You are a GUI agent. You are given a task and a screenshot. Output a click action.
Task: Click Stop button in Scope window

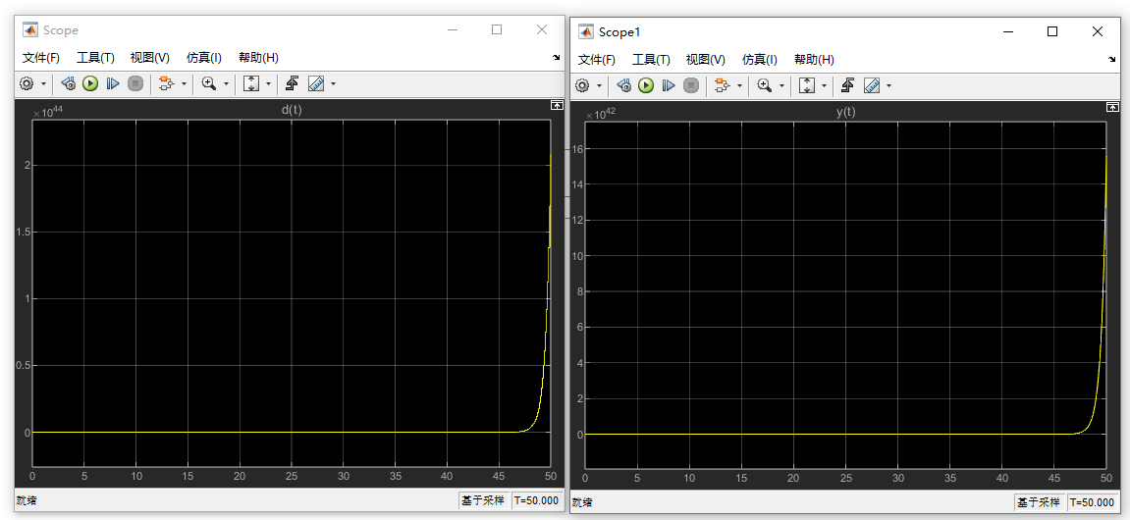(x=135, y=83)
